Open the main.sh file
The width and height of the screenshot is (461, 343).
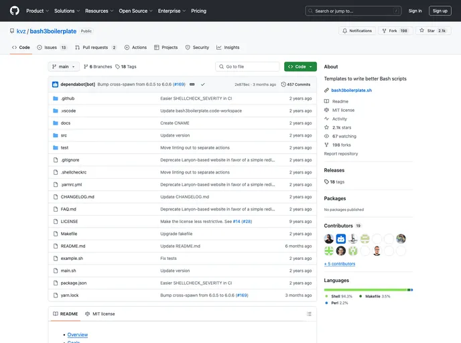(x=68, y=271)
